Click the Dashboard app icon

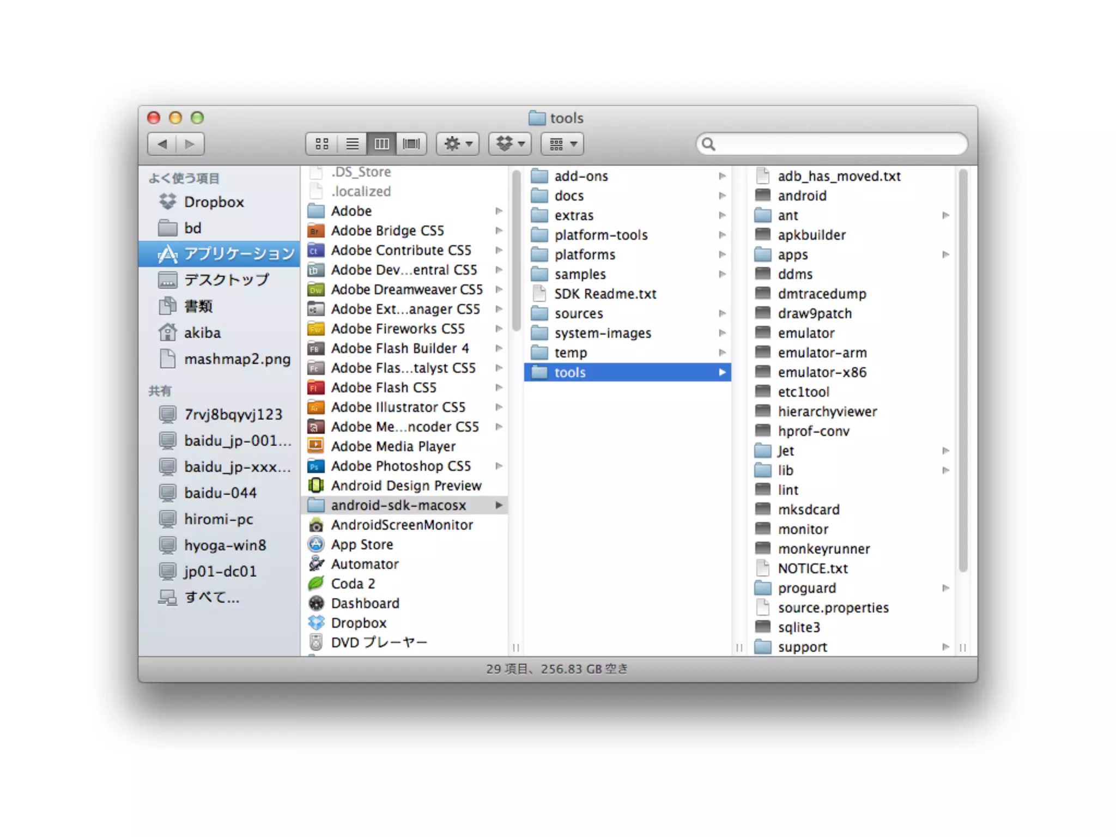316,603
